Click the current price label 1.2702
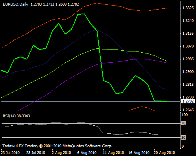The width and height of the screenshot is (196, 156). [188, 101]
